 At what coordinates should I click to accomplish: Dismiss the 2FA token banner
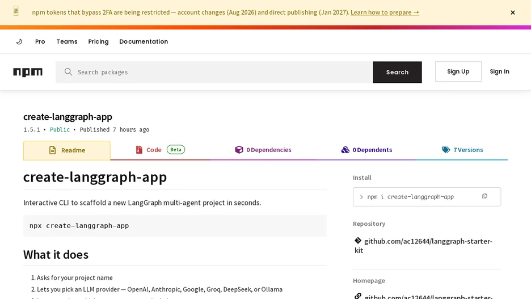click(513, 12)
